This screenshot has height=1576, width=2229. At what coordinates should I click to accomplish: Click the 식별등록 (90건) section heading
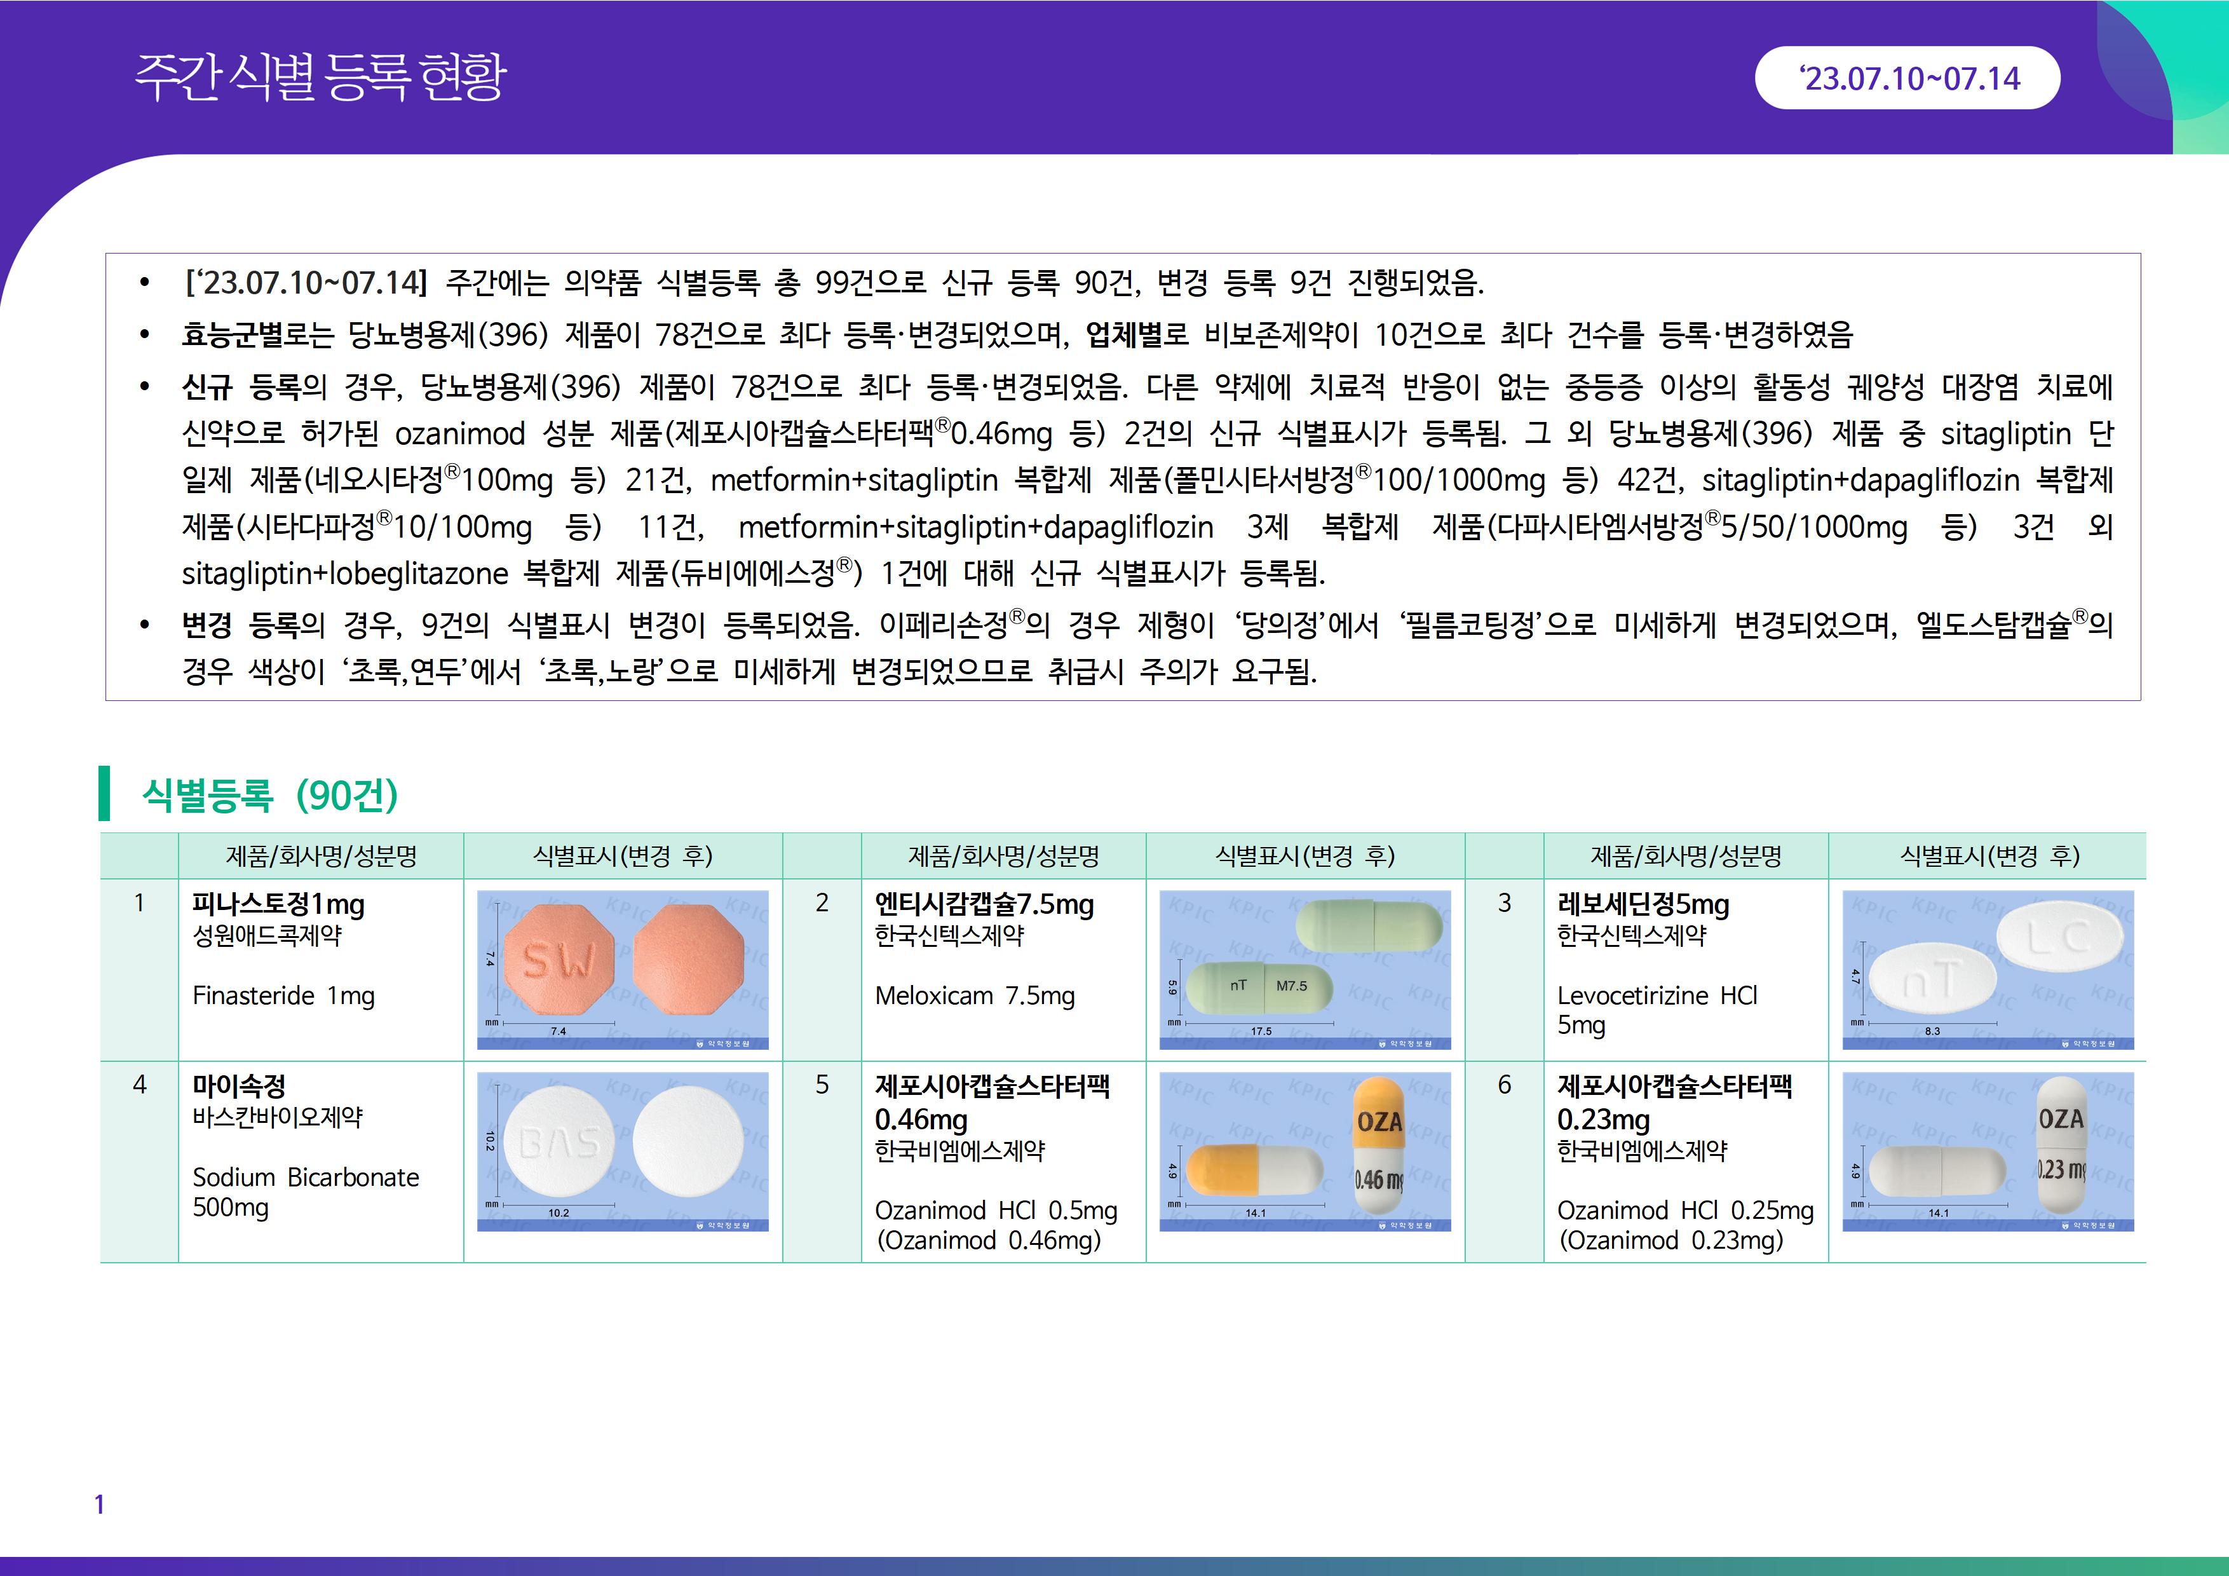270,795
